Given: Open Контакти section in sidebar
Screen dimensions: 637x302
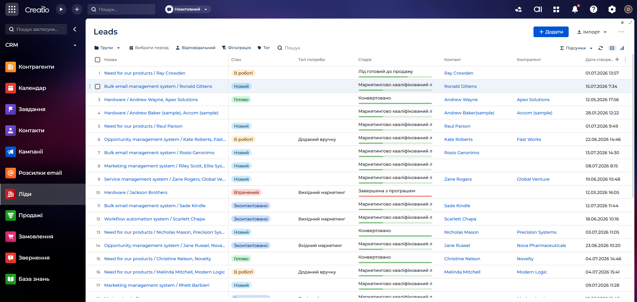Looking at the screenshot, I should tap(43, 130).
